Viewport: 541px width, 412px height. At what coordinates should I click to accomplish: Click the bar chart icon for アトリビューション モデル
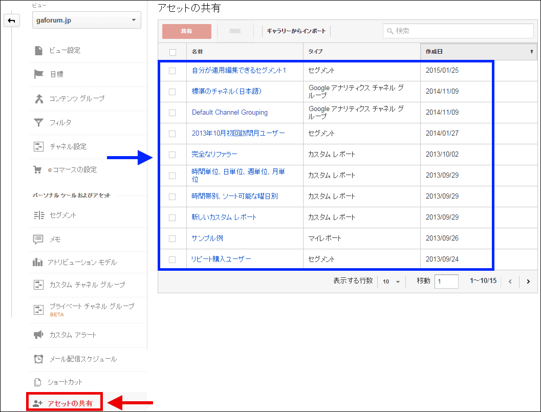click(x=38, y=263)
